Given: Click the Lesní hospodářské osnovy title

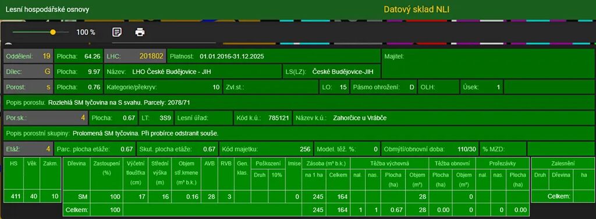Looking at the screenshot, I should [x=47, y=9].
